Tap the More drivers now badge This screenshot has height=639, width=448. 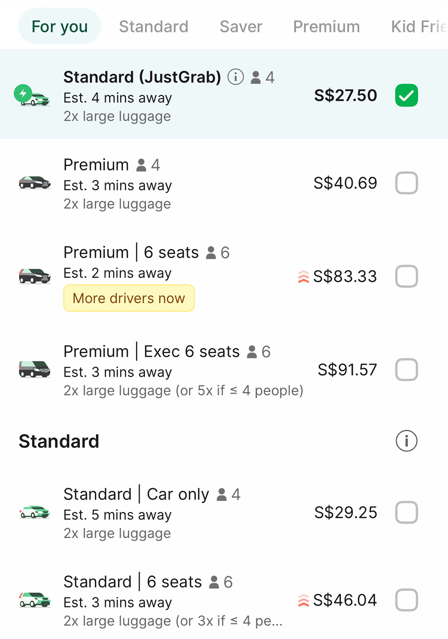tap(129, 298)
